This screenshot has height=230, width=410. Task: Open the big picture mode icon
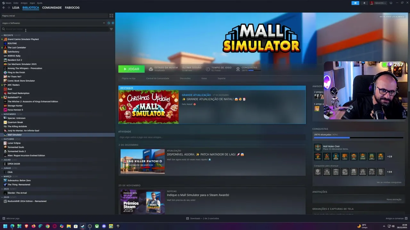tap(391, 3)
